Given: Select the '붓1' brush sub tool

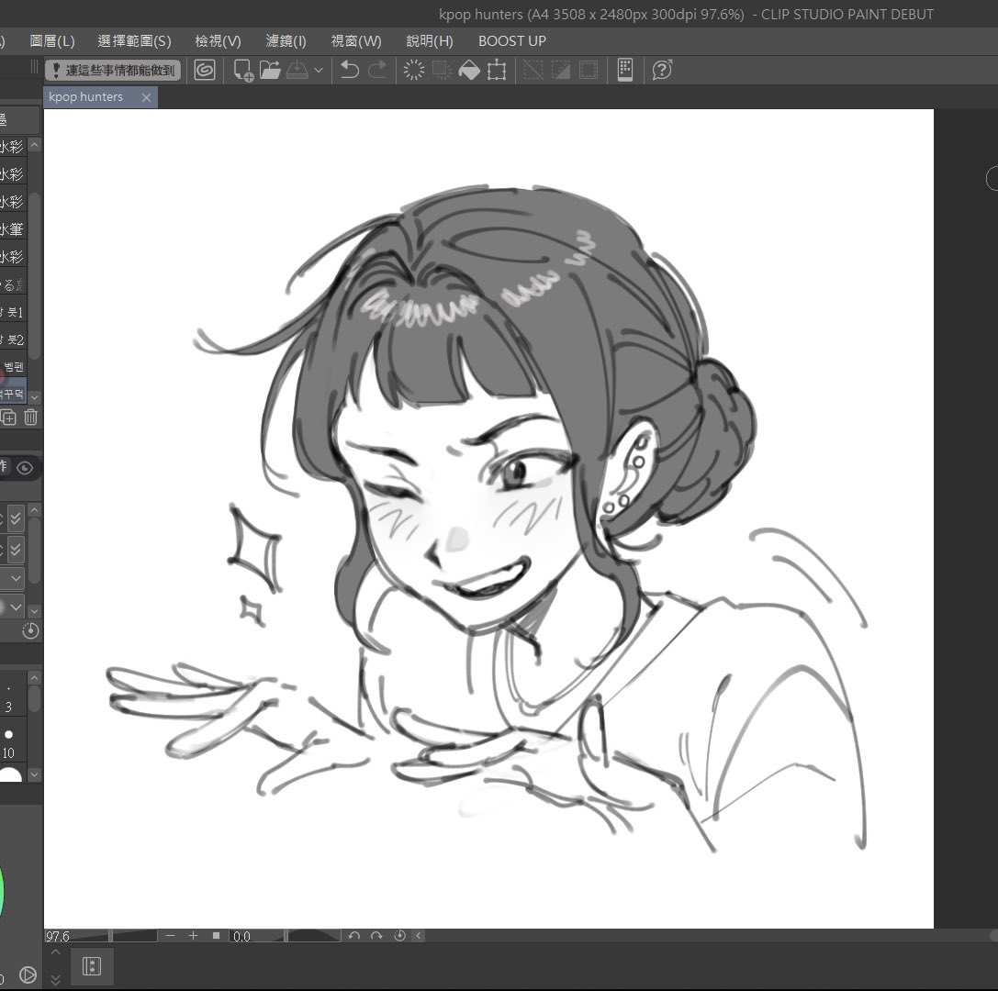Looking at the screenshot, I should [13, 312].
